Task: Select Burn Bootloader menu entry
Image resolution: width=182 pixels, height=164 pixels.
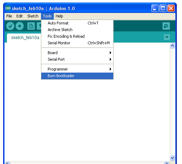Action: [x=77, y=76]
